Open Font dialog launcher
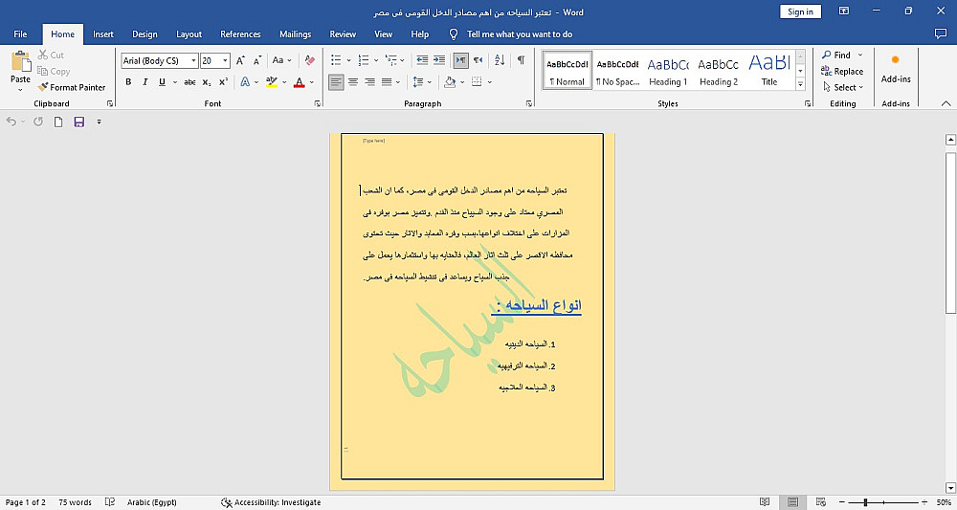Screen dimensions: 957x510 pyautogui.click(x=318, y=103)
